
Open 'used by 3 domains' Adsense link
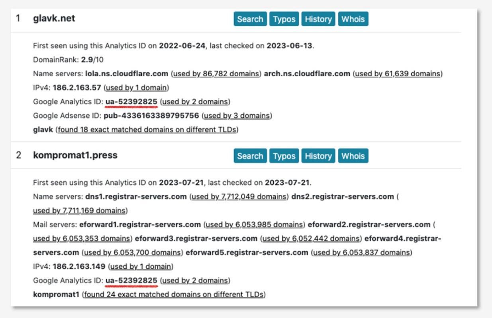point(237,116)
